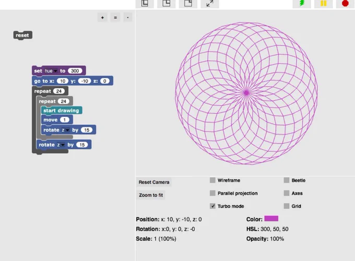Click the magenta Color swatch
The height and width of the screenshot is (261, 355).
coord(271,218)
